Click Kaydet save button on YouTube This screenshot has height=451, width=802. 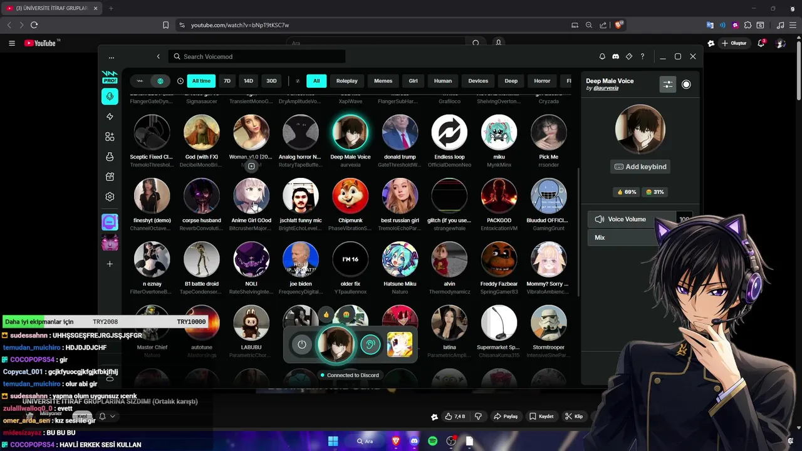click(x=541, y=417)
